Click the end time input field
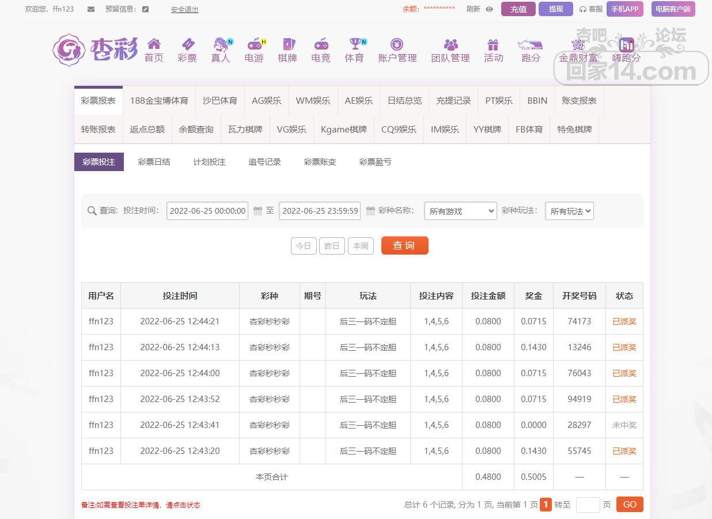This screenshot has width=712, height=519. (x=320, y=211)
